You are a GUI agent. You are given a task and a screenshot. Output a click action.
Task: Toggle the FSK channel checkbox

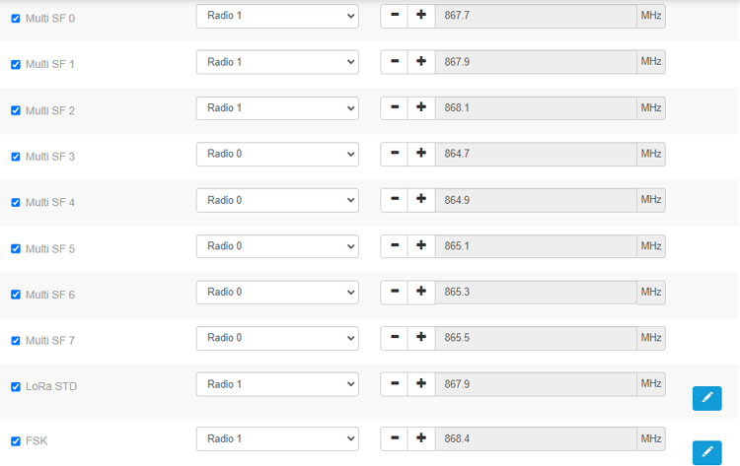(16, 441)
